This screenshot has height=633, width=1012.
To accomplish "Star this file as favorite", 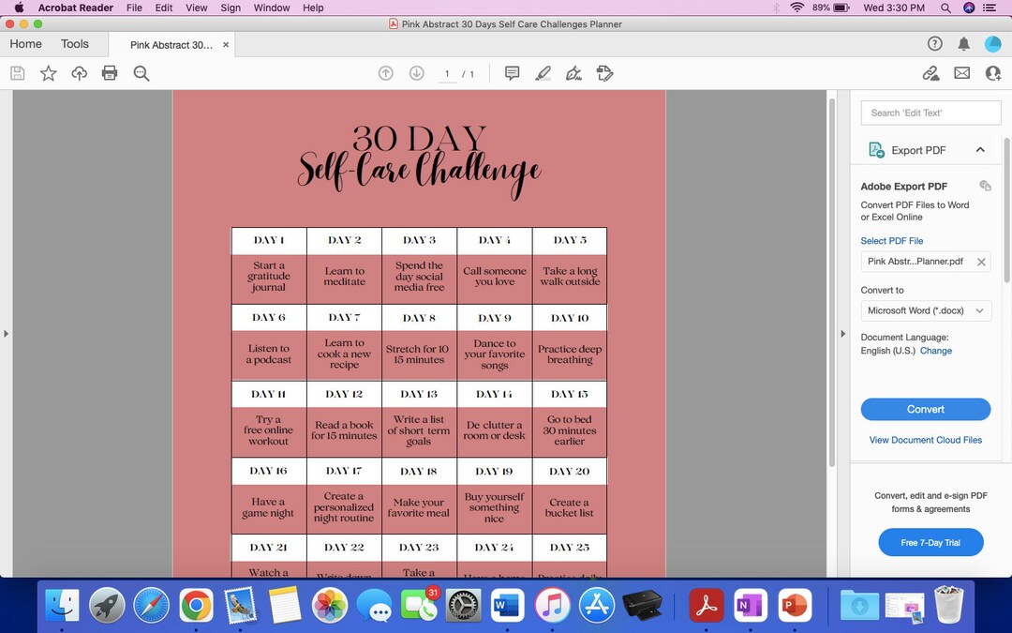I will [49, 73].
